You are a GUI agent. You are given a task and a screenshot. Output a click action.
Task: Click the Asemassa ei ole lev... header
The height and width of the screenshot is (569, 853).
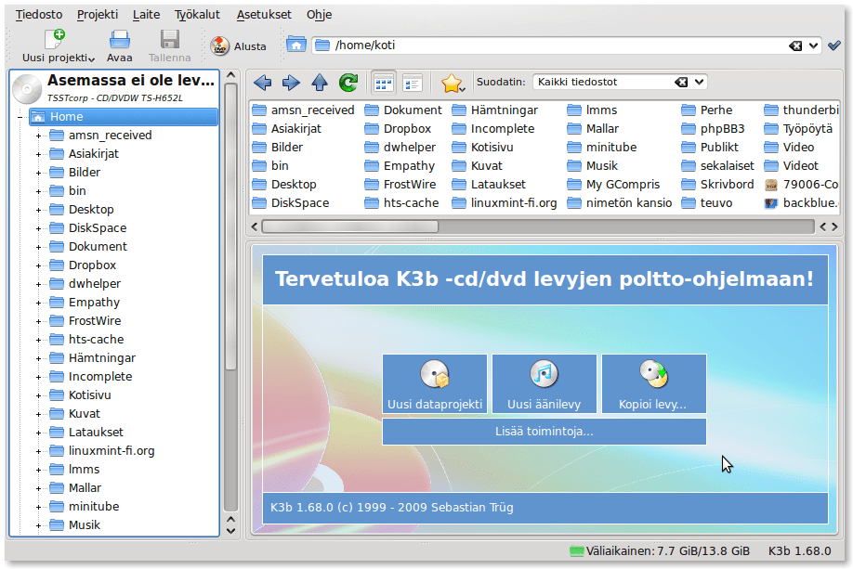(131, 81)
